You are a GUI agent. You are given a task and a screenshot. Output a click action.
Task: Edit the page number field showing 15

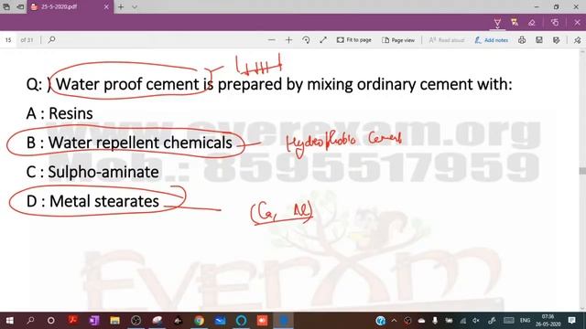(8, 40)
